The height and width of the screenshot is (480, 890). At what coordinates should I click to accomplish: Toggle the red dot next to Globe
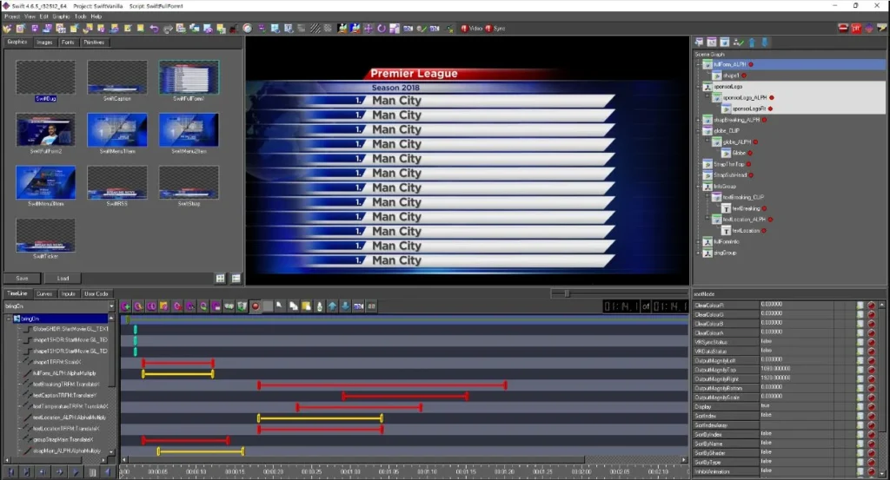(x=750, y=153)
